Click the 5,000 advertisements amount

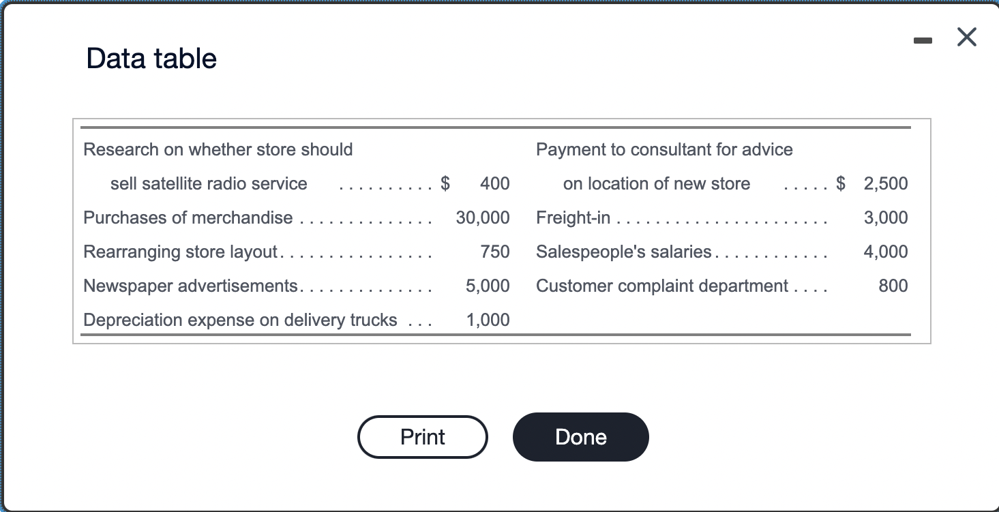[x=488, y=286]
